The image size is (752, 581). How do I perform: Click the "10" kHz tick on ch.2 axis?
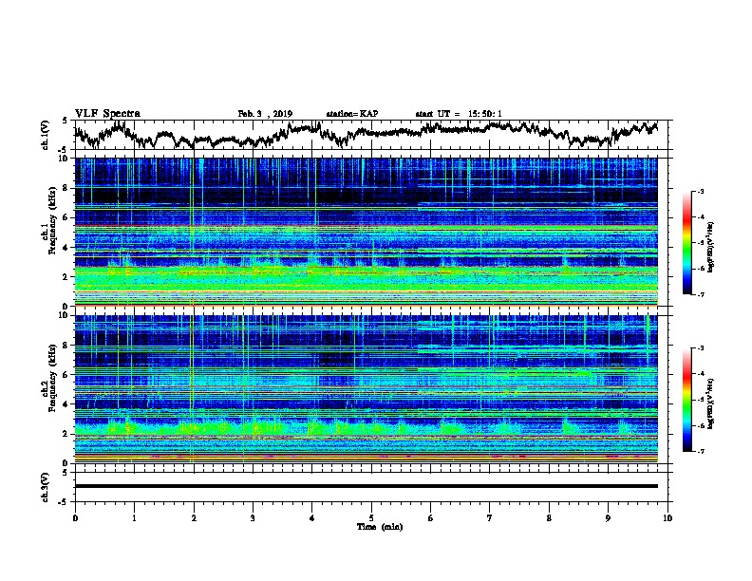(x=64, y=316)
